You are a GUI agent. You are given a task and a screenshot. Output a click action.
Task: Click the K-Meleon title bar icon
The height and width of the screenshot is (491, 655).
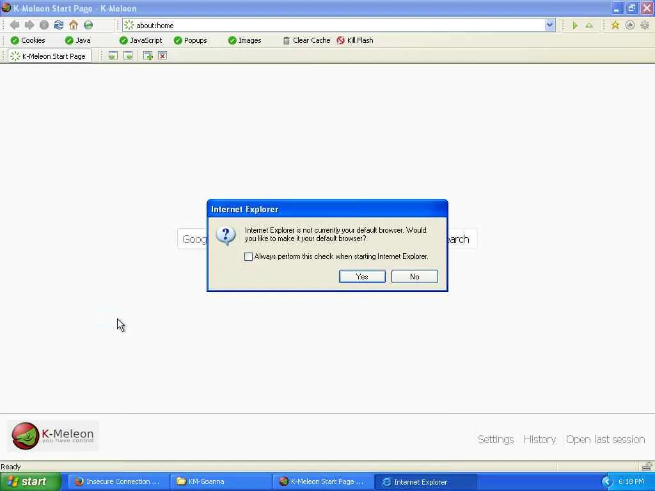click(x=6, y=8)
